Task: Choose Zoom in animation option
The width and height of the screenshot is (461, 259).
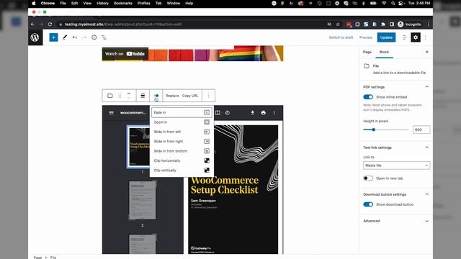Action: [x=182, y=122]
